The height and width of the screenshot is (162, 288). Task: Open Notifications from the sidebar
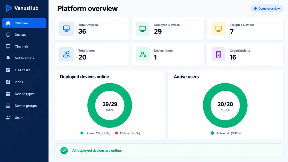(24, 58)
